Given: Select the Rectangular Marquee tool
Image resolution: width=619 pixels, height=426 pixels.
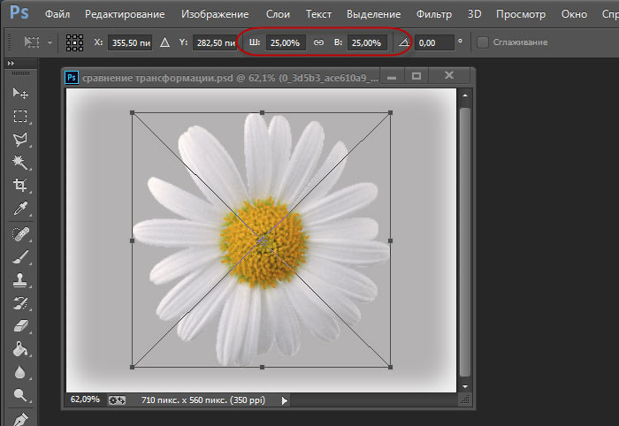Looking at the screenshot, I should click(x=19, y=116).
